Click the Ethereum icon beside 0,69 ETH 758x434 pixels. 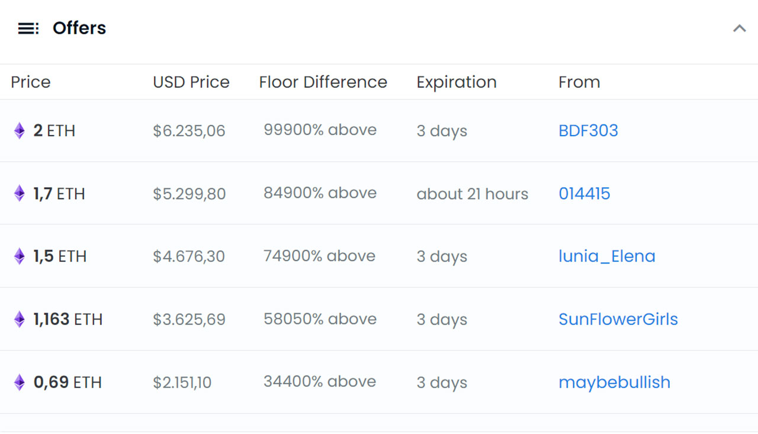point(20,382)
